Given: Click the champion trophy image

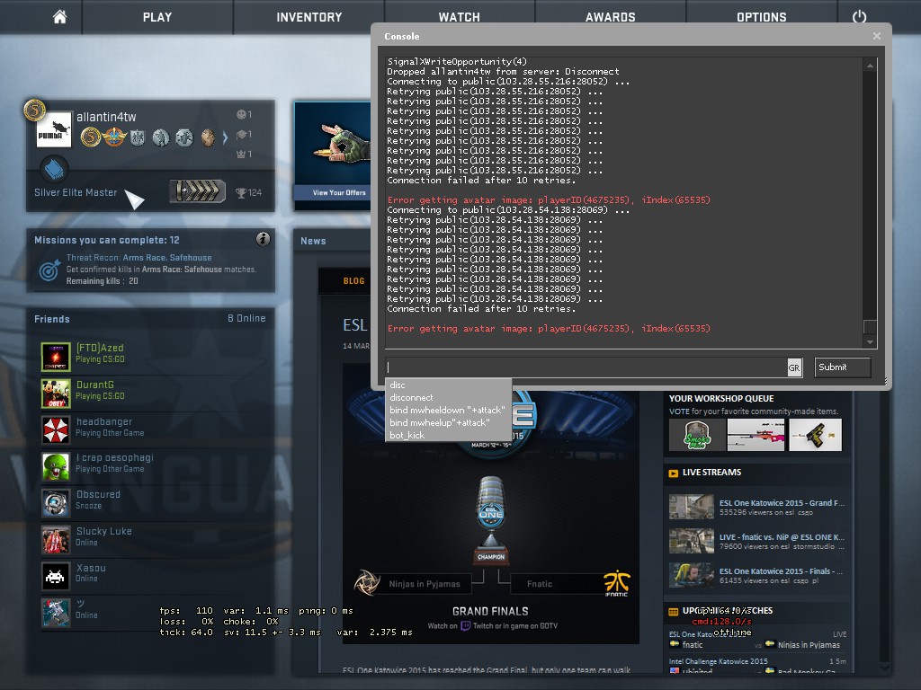Looking at the screenshot, I should (x=490, y=520).
